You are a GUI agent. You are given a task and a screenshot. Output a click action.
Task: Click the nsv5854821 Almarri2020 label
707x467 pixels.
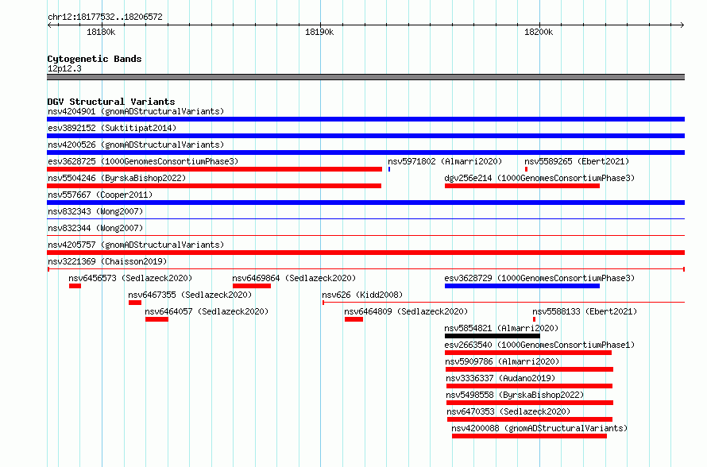click(x=501, y=328)
